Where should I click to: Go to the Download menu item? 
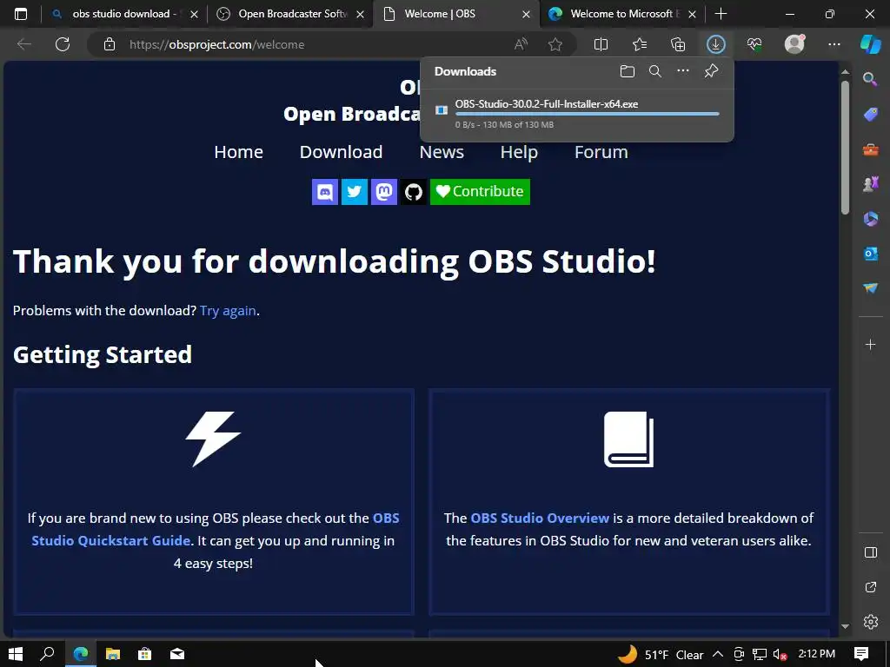341,152
